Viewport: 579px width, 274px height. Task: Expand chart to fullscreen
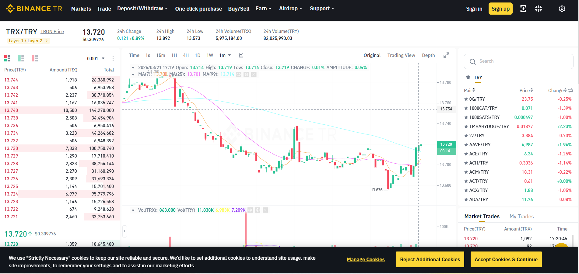446,55
